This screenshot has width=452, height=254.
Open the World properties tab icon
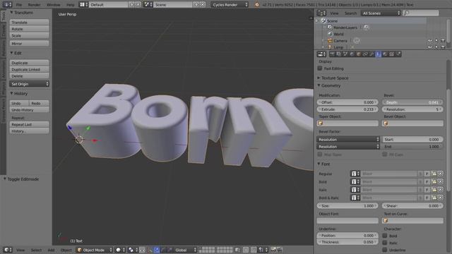click(352, 54)
